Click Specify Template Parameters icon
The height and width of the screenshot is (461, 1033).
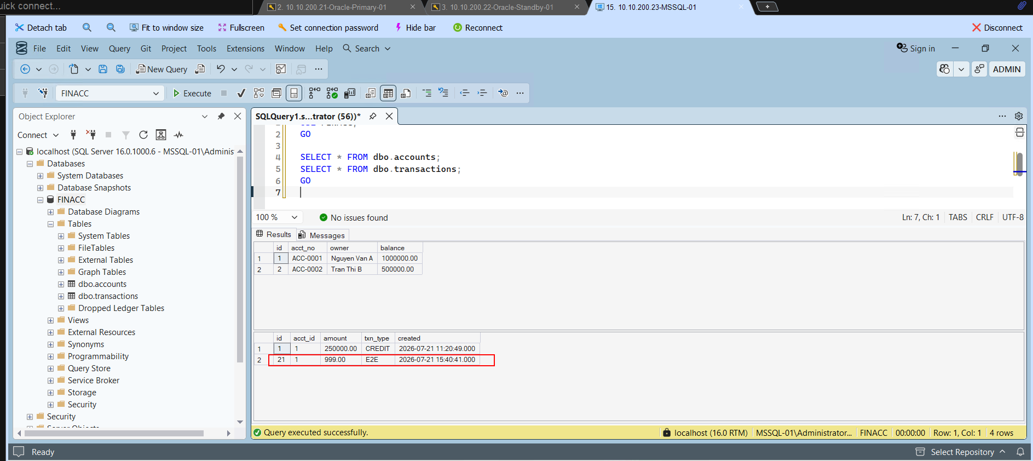(x=503, y=93)
